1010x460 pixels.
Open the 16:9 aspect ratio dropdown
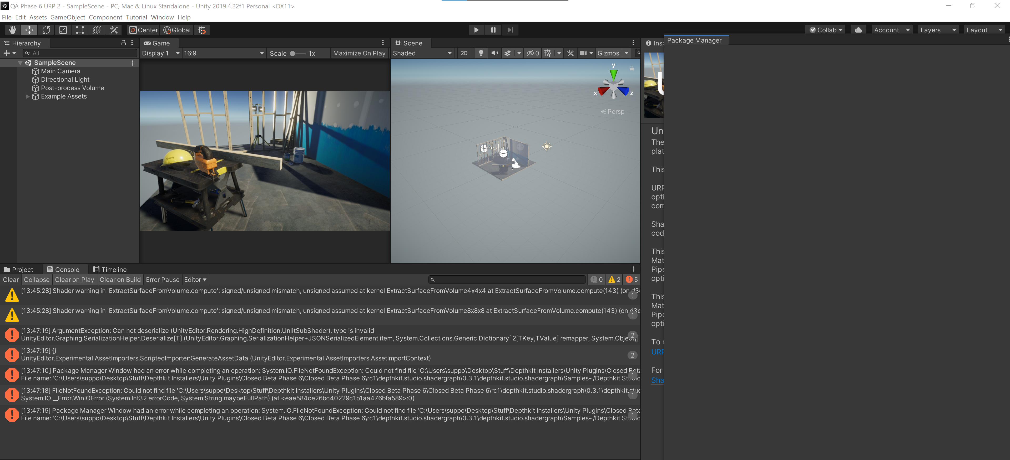224,53
